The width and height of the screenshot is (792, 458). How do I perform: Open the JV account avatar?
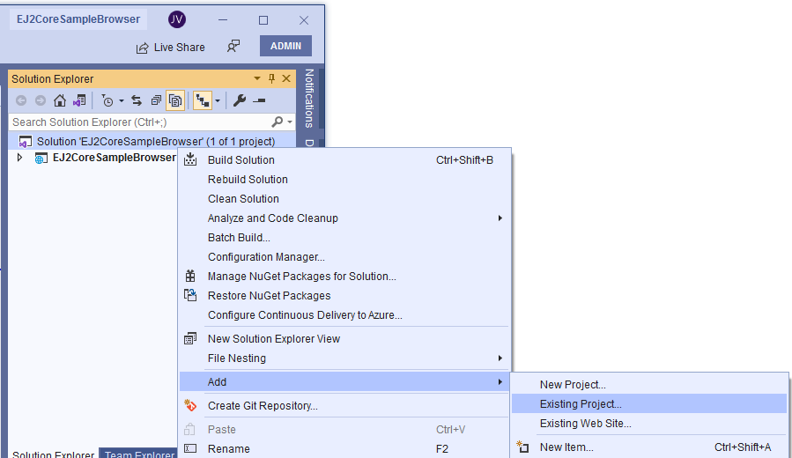click(x=177, y=19)
